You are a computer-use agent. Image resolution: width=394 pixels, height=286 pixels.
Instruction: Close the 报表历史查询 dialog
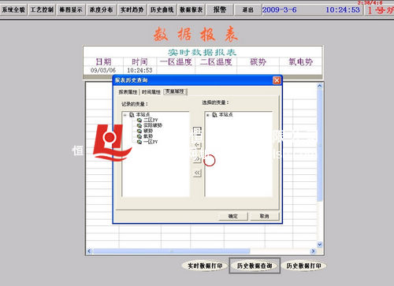tap(277, 80)
